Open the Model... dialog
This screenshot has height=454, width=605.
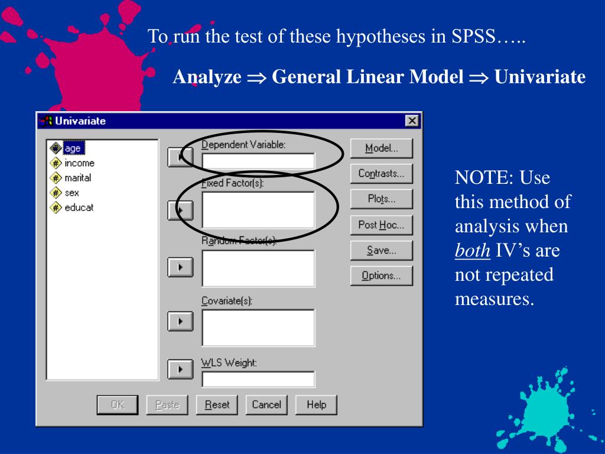(x=382, y=148)
